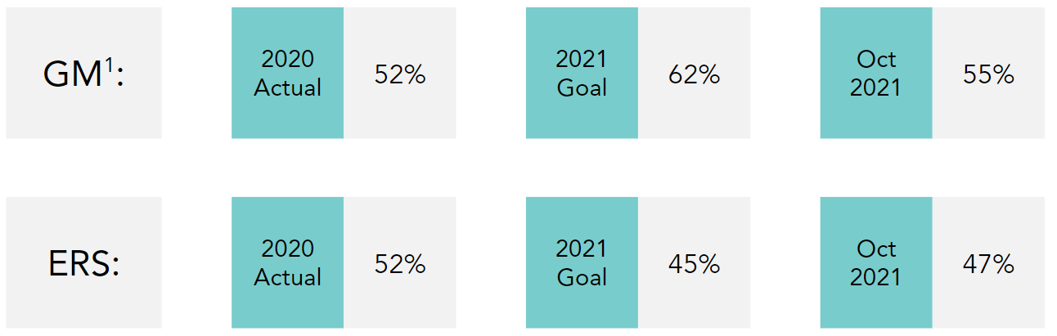This screenshot has width=1057, height=336.
Task: Click the word Actual in the GM row
Action: 288,87
